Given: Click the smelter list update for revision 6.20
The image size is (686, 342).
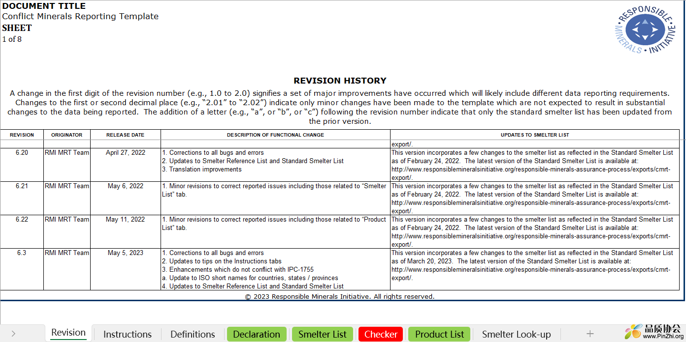Looking at the screenshot, I should click(x=535, y=165).
